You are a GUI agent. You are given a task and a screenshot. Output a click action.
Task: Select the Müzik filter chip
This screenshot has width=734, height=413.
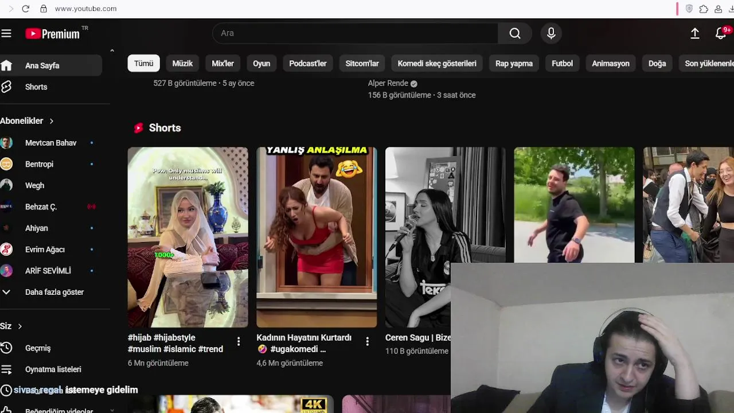pos(182,64)
